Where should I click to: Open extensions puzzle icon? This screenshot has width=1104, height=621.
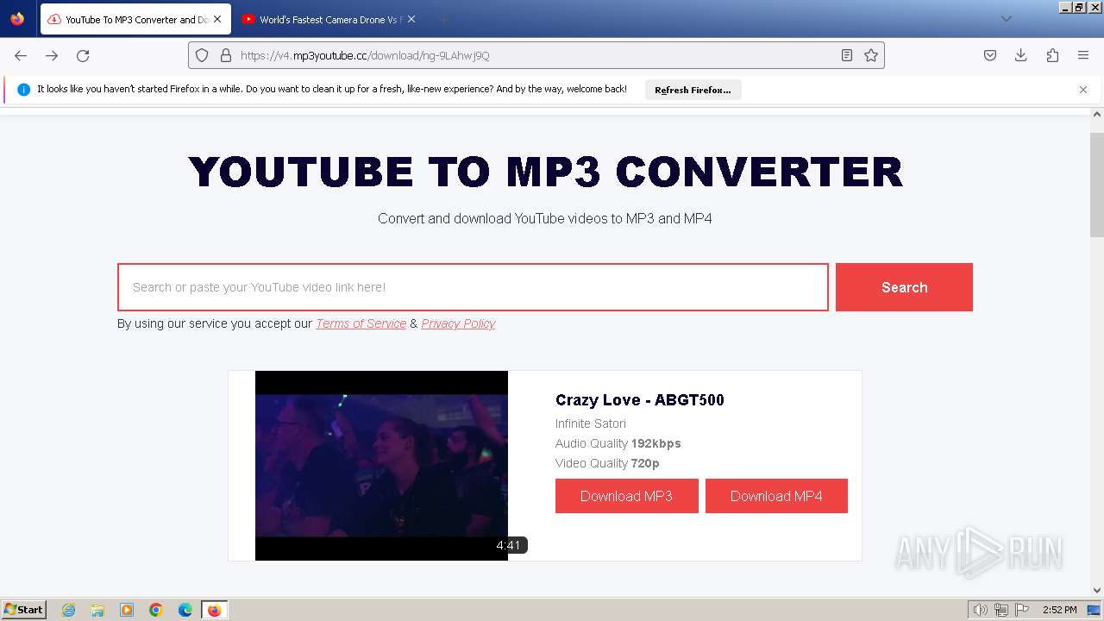[x=1052, y=55]
